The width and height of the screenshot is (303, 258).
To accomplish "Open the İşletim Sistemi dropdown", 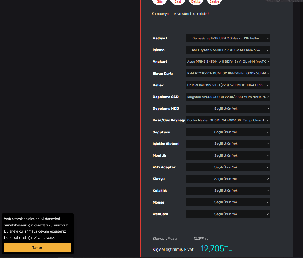I will (228, 144).
